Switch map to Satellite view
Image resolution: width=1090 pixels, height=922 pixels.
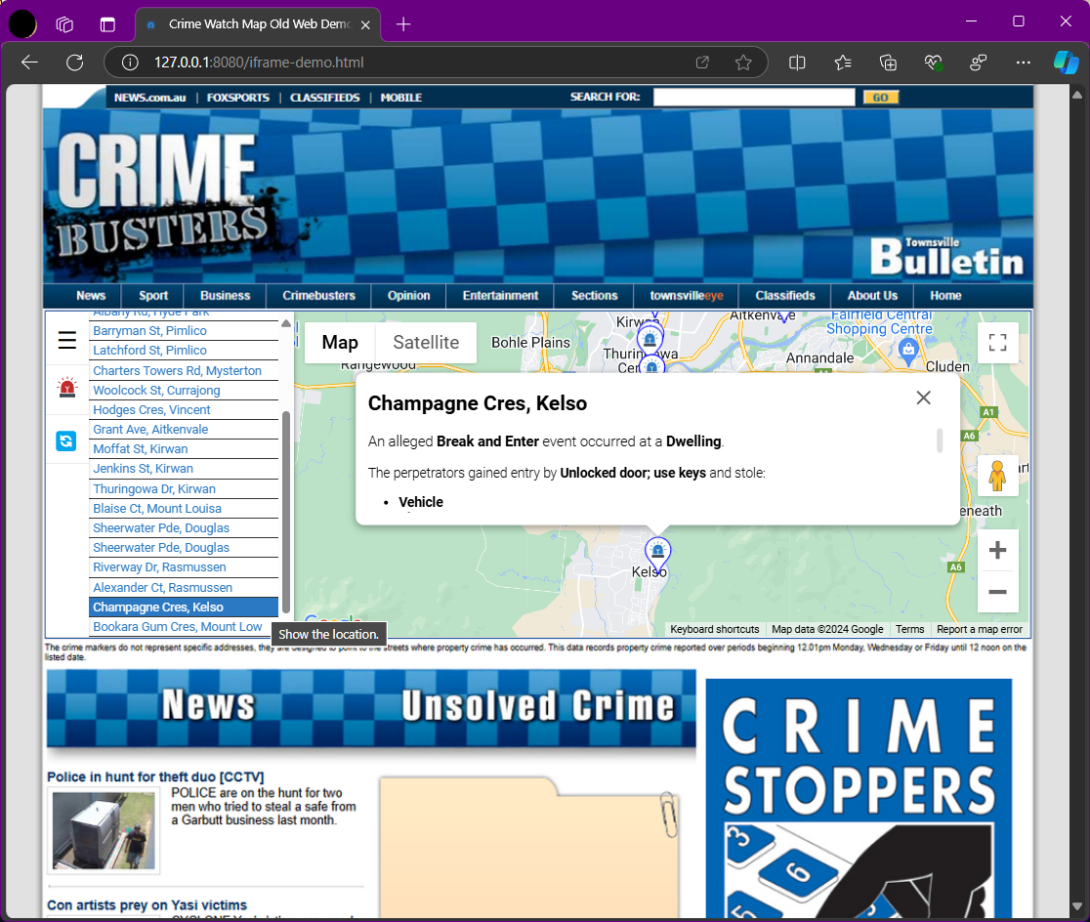click(x=426, y=343)
